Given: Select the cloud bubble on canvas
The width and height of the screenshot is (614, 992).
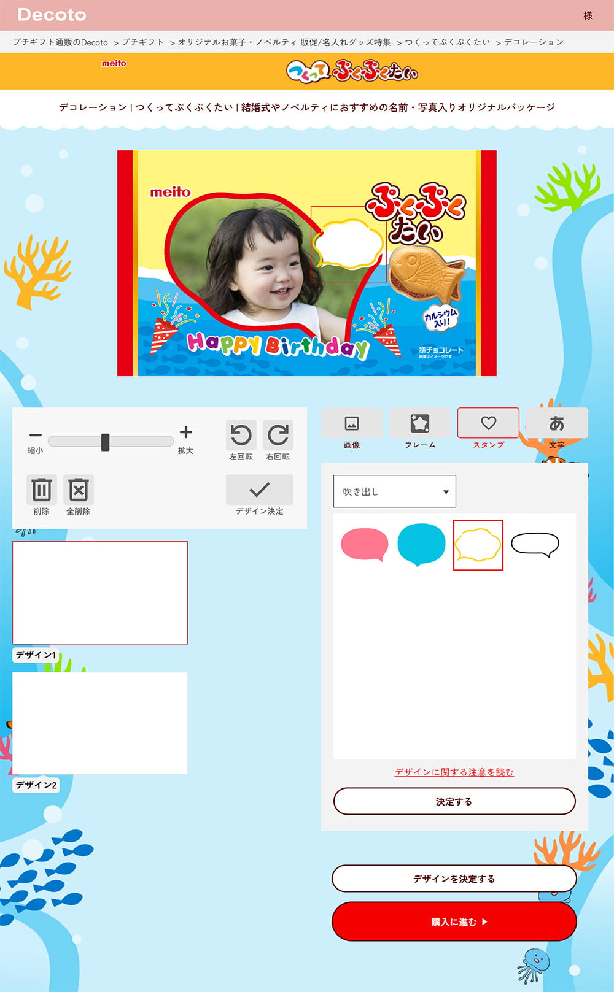Looking at the screenshot, I should (x=348, y=244).
